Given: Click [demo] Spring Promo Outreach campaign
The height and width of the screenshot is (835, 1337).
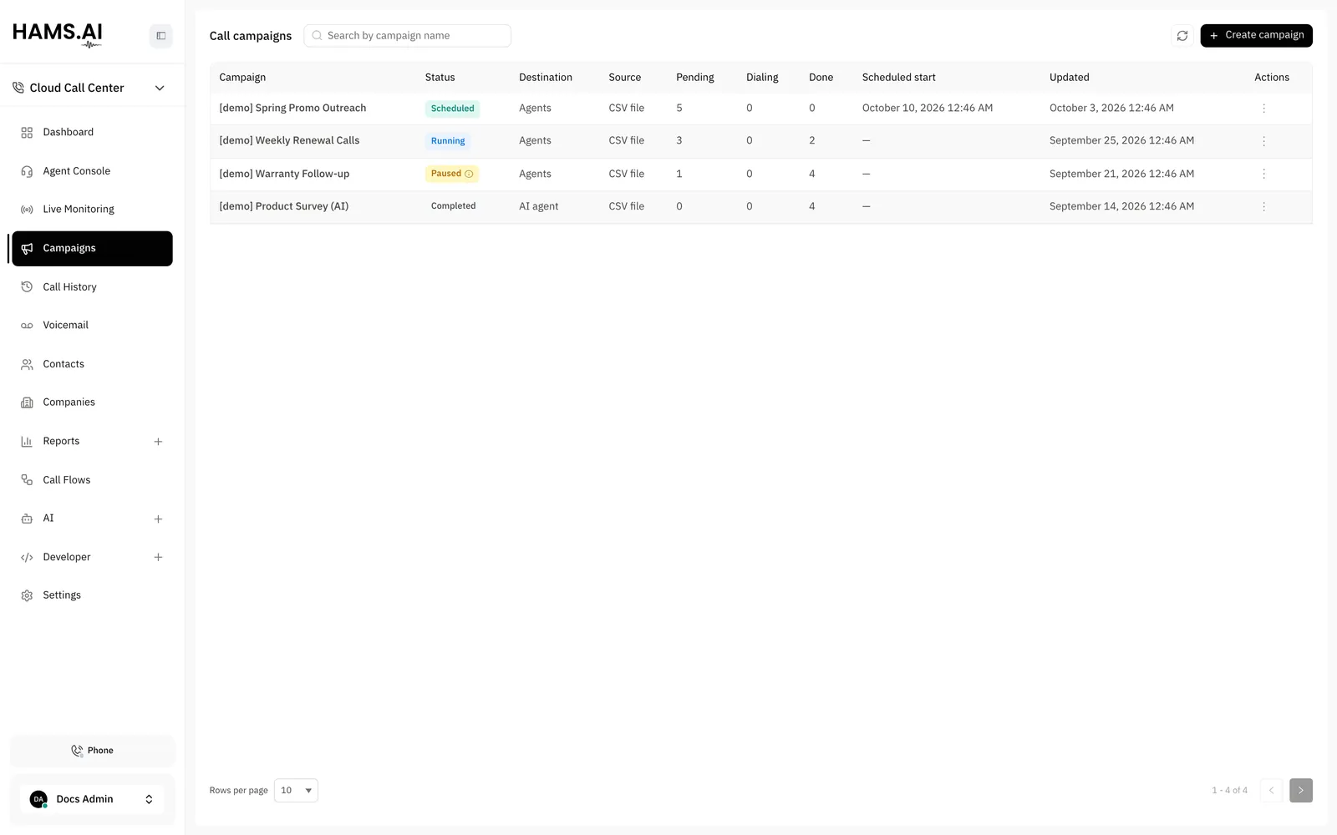Looking at the screenshot, I should coord(292,109).
